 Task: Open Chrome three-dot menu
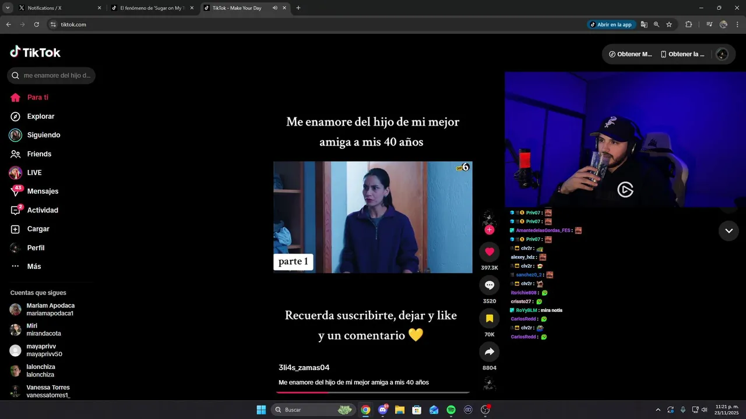pos(738,24)
